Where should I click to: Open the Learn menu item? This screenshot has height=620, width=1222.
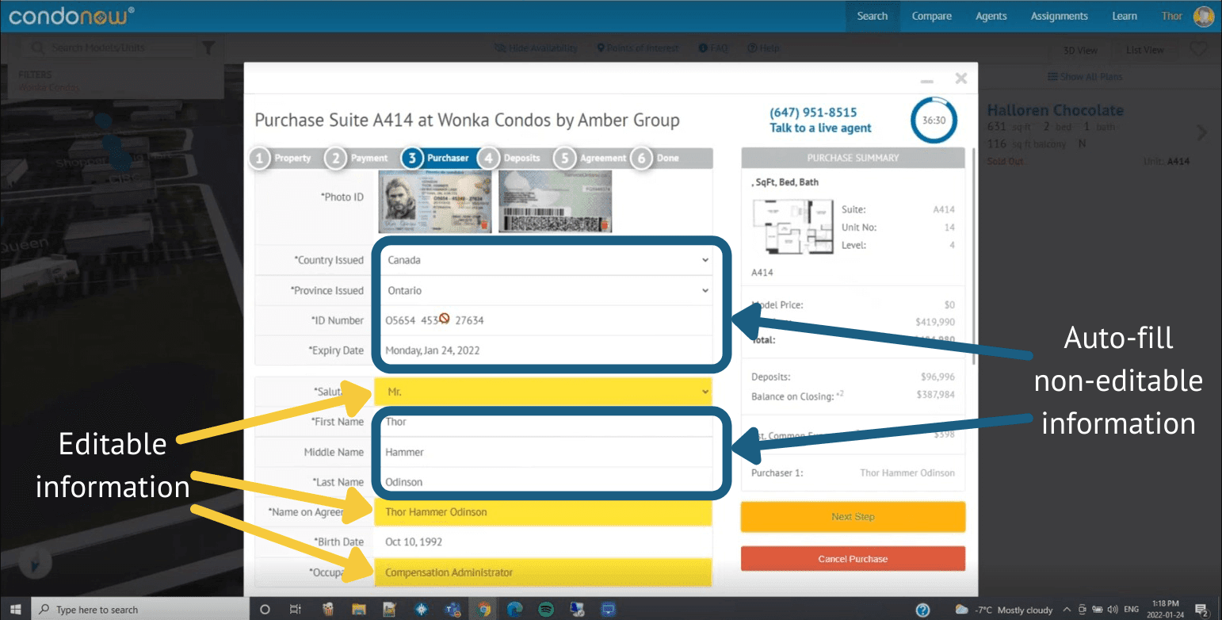1124,16
